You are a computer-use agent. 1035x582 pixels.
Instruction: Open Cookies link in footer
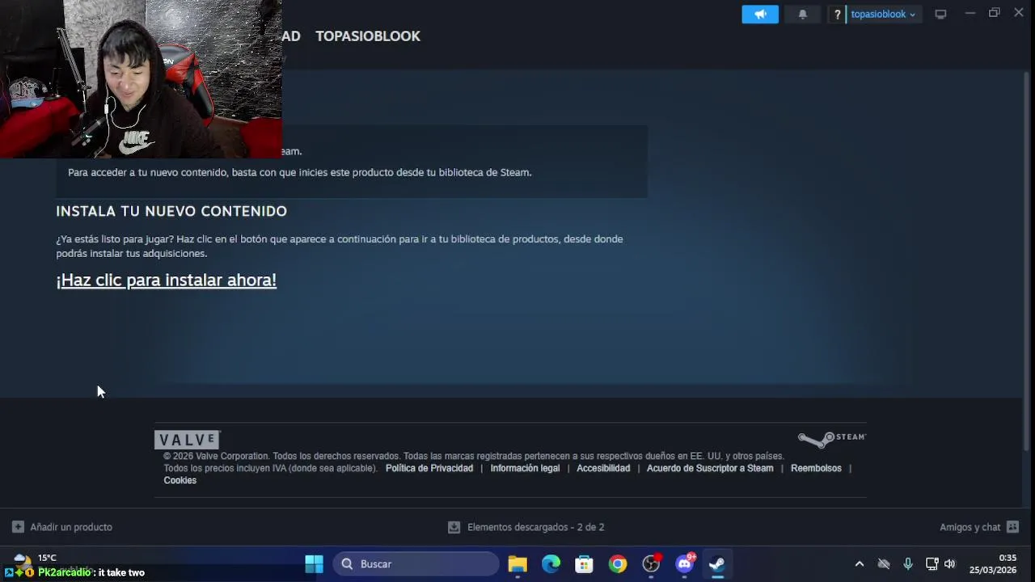point(180,480)
